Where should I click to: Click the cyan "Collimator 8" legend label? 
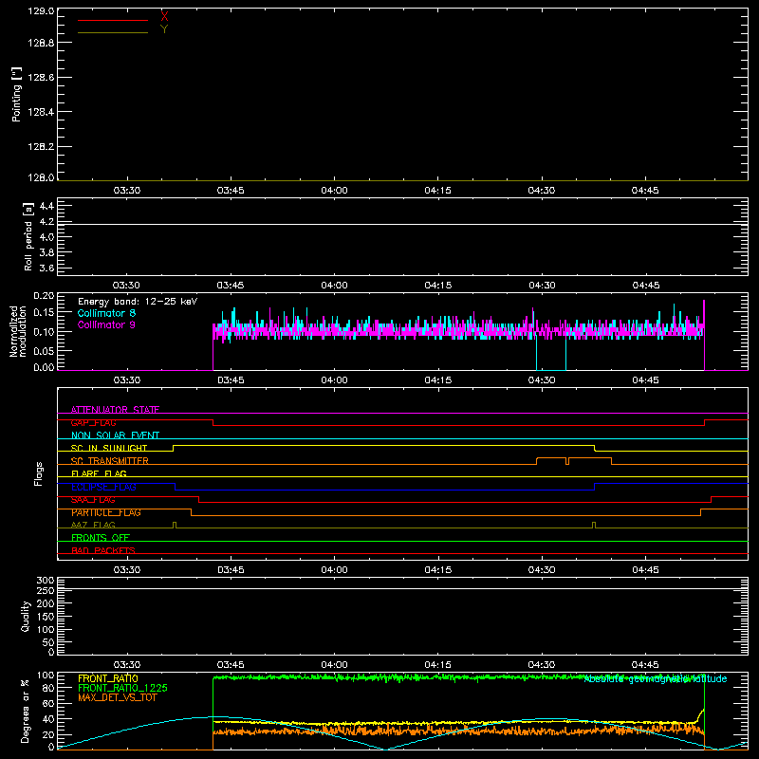coord(106,313)
